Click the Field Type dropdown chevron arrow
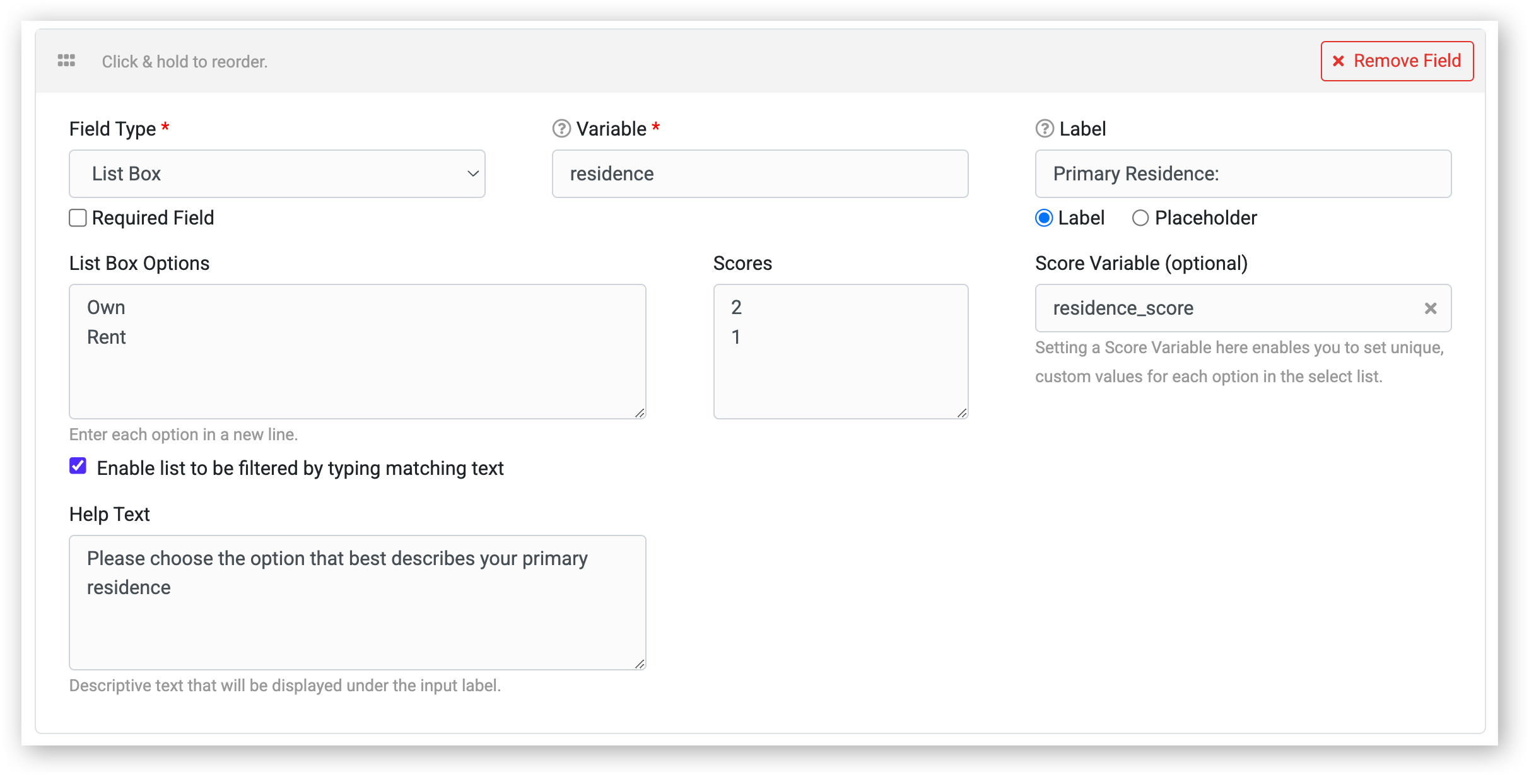Screen dimensions: 1529x777 pyautogui.click(x=472, y=173)
